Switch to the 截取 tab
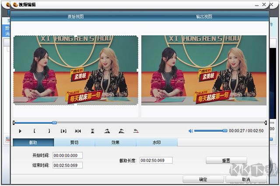280x186 pixels. point(33,143)
